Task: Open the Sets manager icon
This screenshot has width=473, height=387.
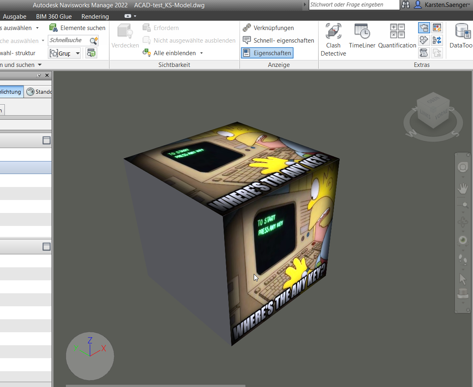Action: coord(91,53)
